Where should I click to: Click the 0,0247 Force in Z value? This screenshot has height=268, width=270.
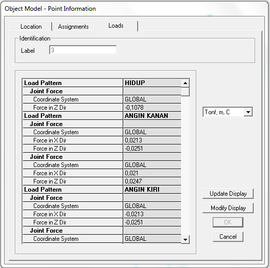pos(152,181)
